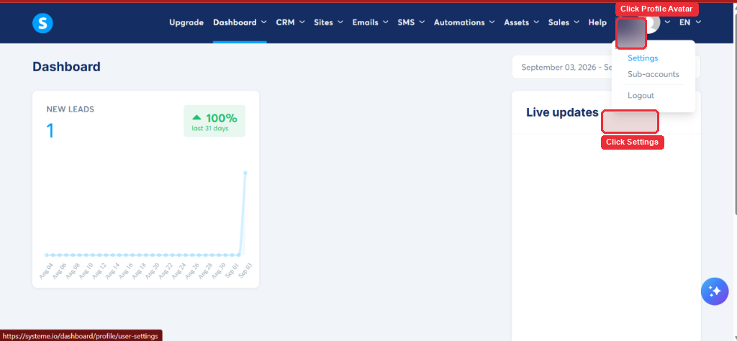Expand the Dashboard menu chevron
The height and width of the screenshot is (341, 737).
[x=263, y=22]
